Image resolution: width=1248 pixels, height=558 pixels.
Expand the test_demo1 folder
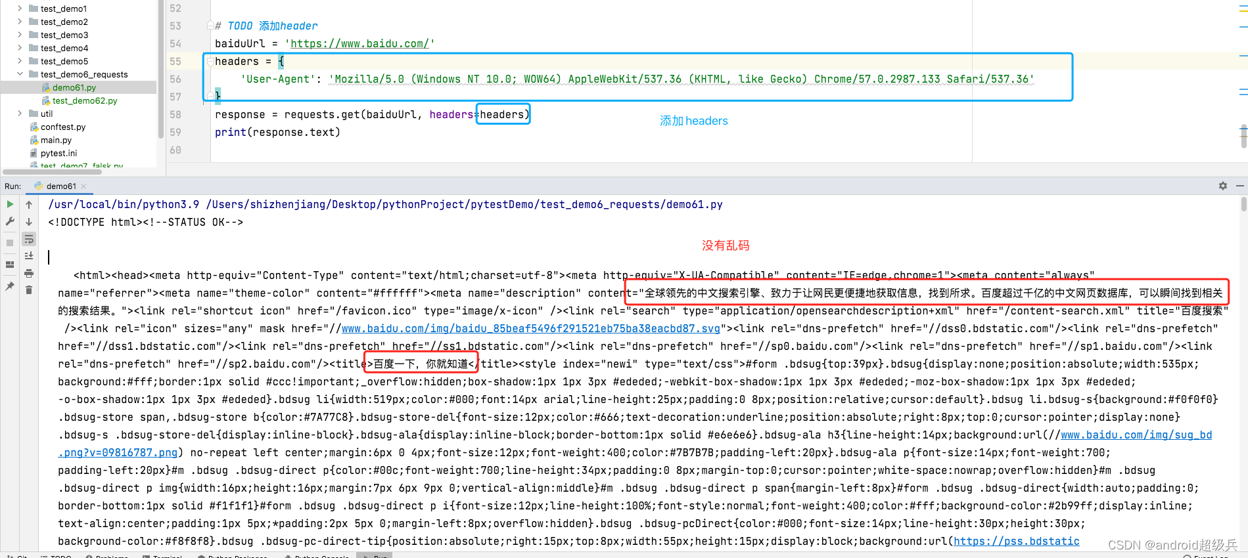pos(20,9)
